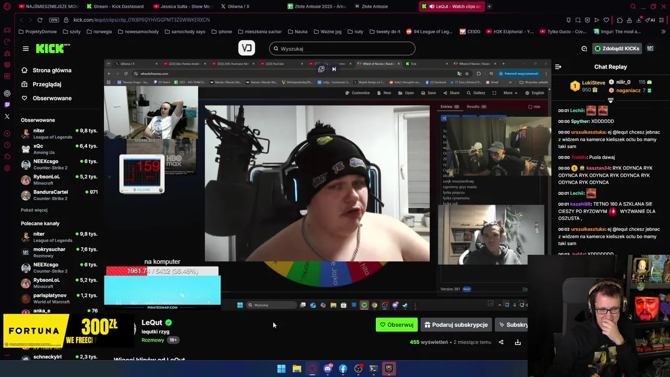Open the norwegia bookmarks folder
This screenshot has height=377, width=670.
[99, 31]
